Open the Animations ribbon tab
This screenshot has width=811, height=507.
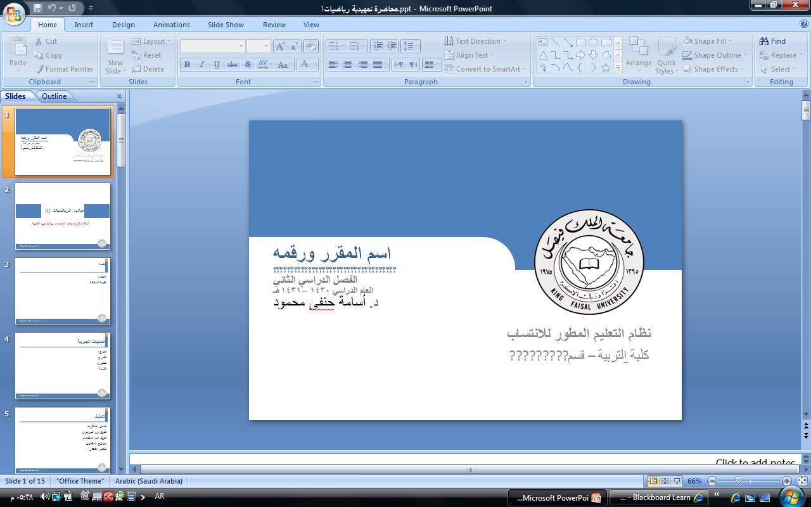[172, 25]
